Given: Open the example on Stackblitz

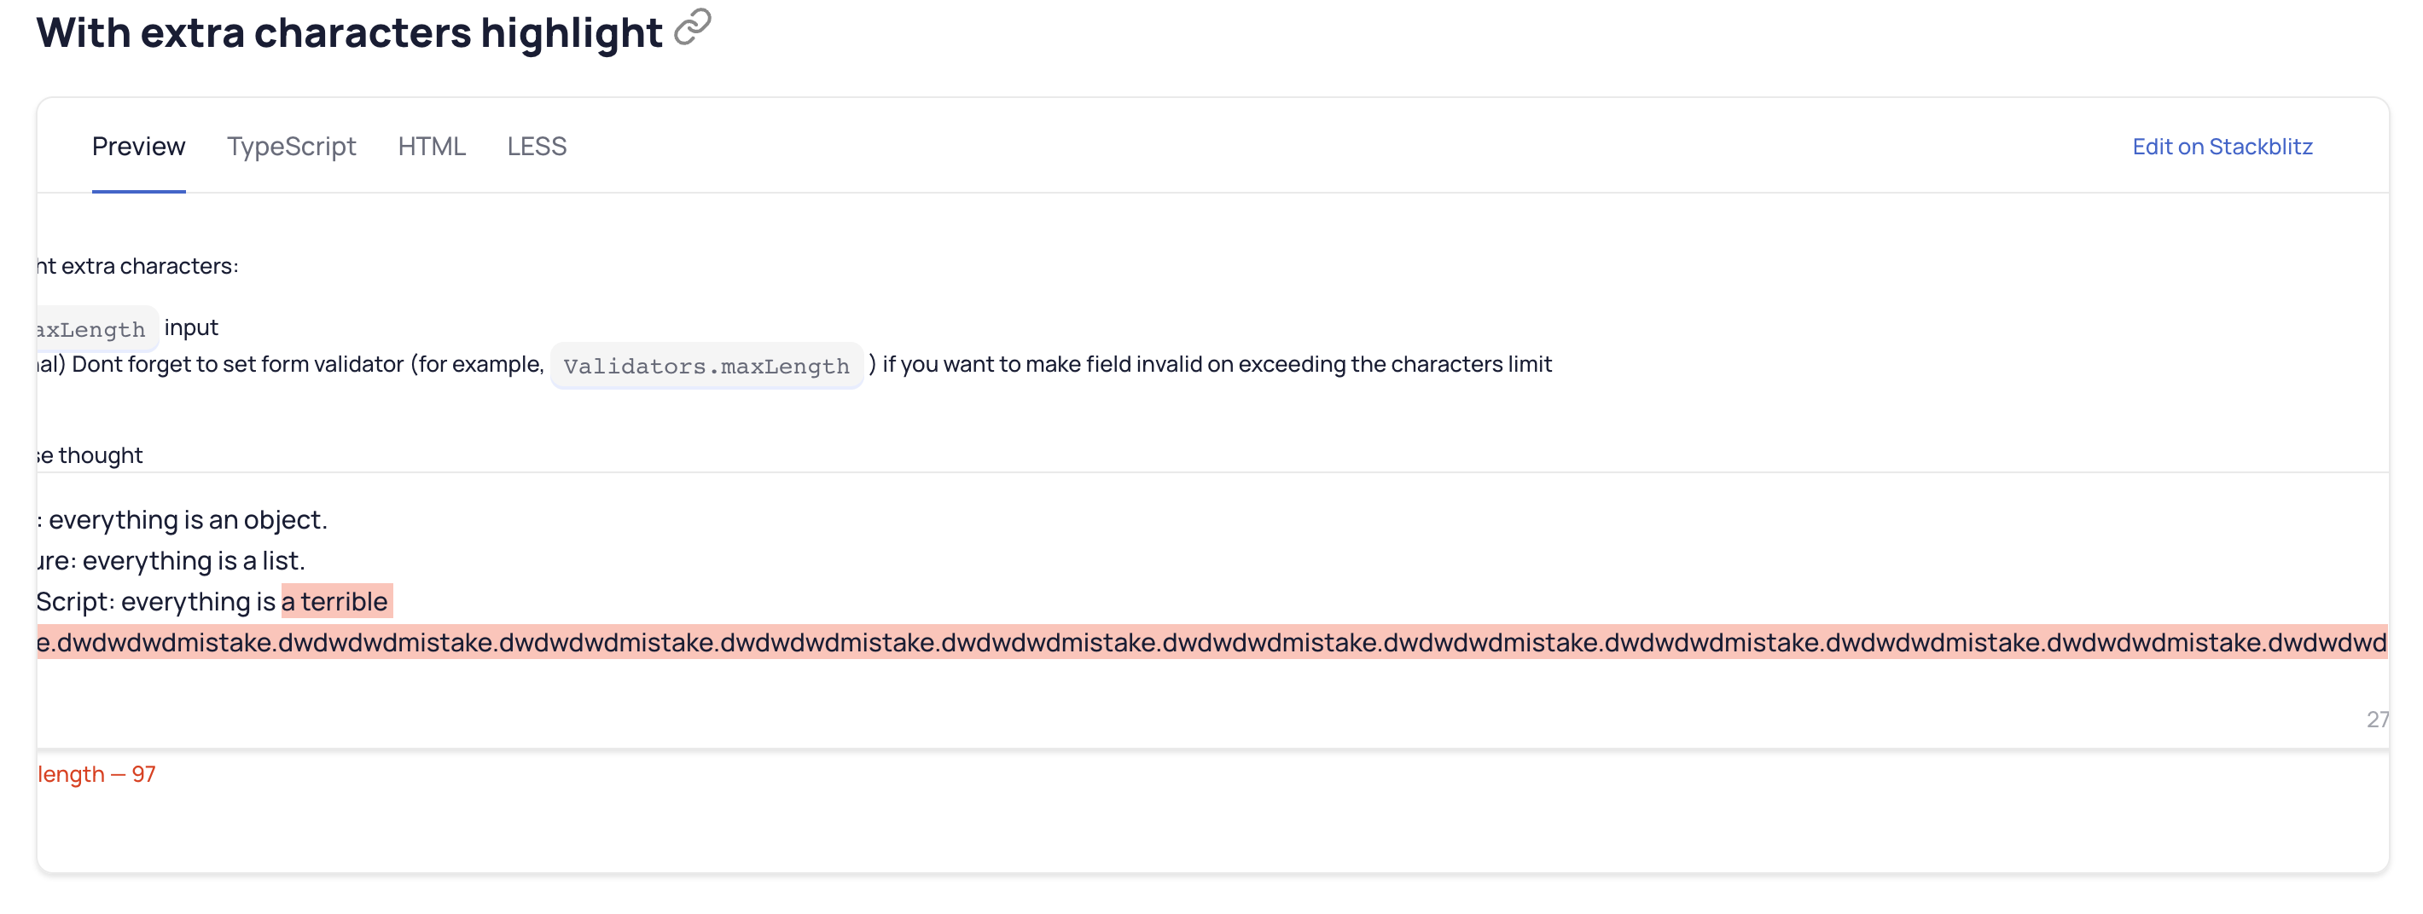Looking at the screenshot, I should [x=2222, y=147].
